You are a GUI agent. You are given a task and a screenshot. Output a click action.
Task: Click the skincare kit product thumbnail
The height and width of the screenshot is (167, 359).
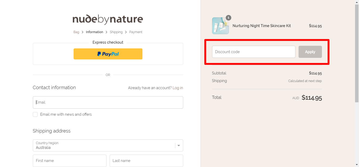[x=220, y=26]
